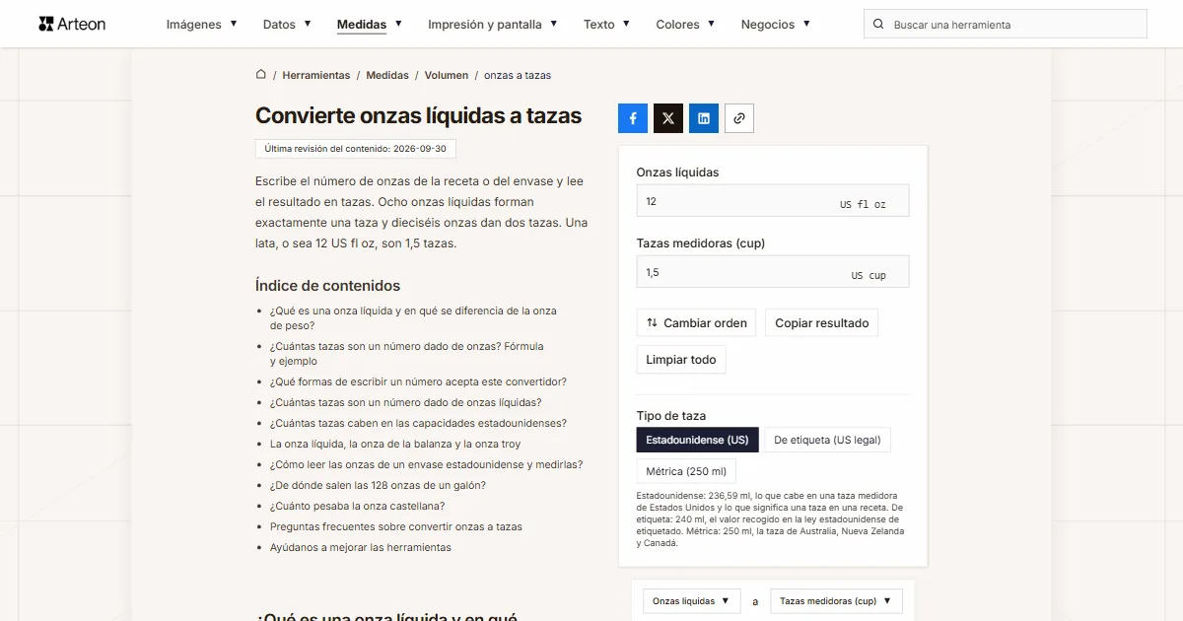Open '¿Cuántas tazas son un número dado de onzas líquidas?'
This screenshot has height=621, width=1183.
pyautogui.click(x=405, y=402)
